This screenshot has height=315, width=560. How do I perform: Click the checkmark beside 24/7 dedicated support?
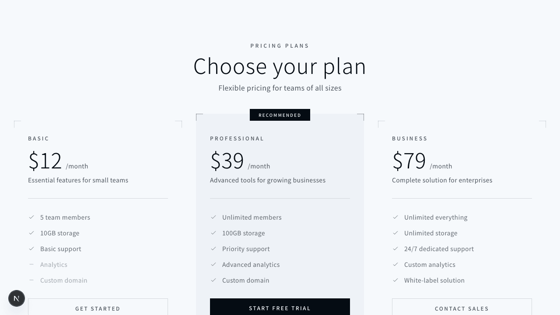395,248
